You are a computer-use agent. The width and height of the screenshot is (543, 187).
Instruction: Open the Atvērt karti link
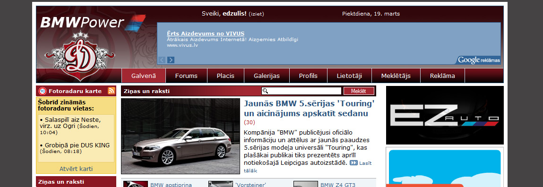pos(76,169)
